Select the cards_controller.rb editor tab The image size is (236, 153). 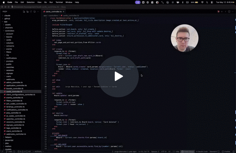click(x=54, y=11)
